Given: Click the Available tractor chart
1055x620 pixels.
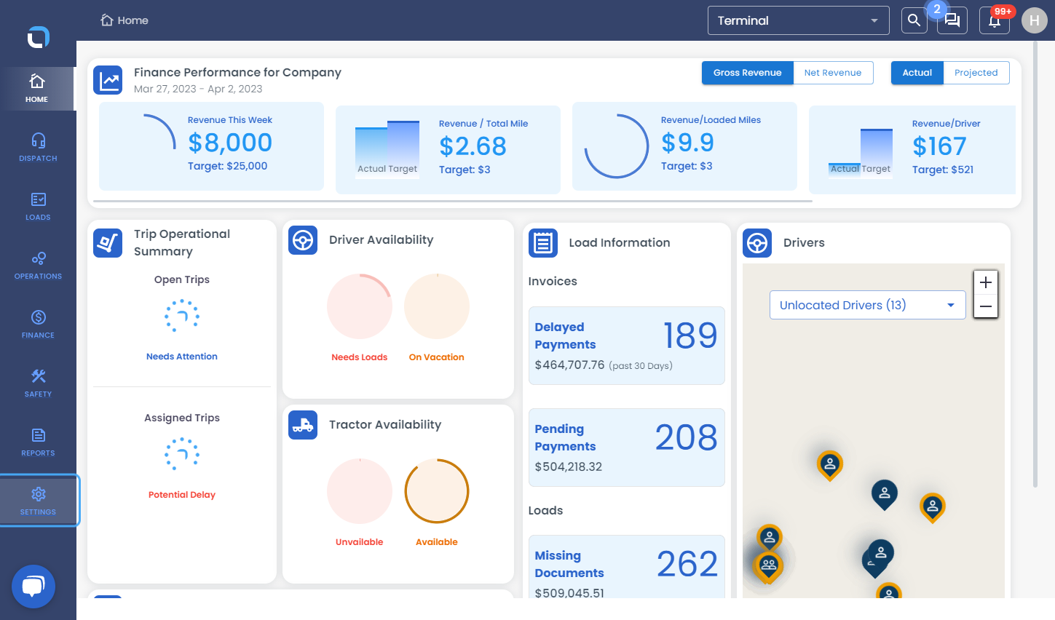Looking at the screenshot, I should pos(437,491).
